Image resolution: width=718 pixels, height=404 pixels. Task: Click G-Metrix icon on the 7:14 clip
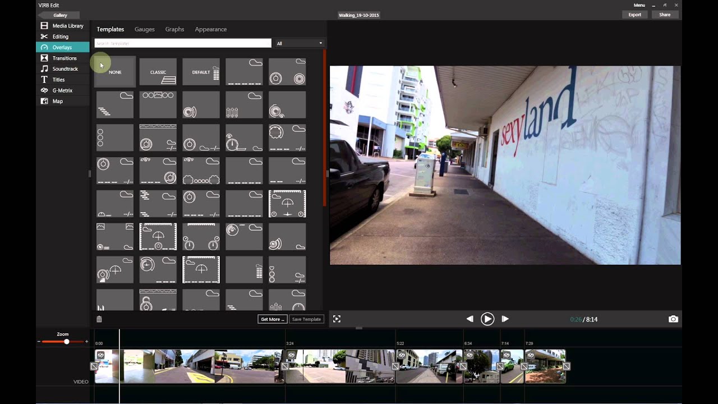coord(505,355)
